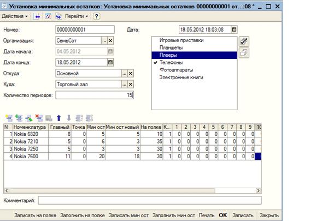
Task: Click the uncheck all categories icon
Action: pos(244,52)
